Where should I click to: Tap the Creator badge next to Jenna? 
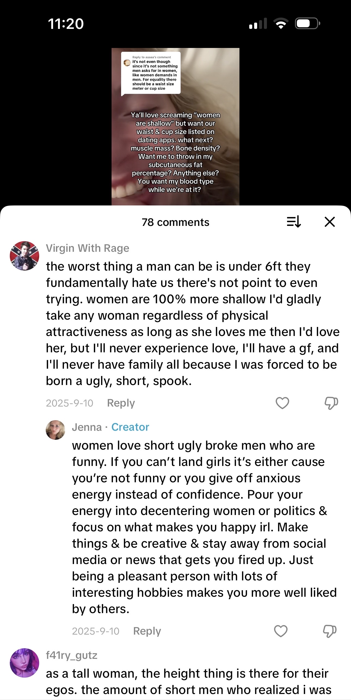[130, 427]
